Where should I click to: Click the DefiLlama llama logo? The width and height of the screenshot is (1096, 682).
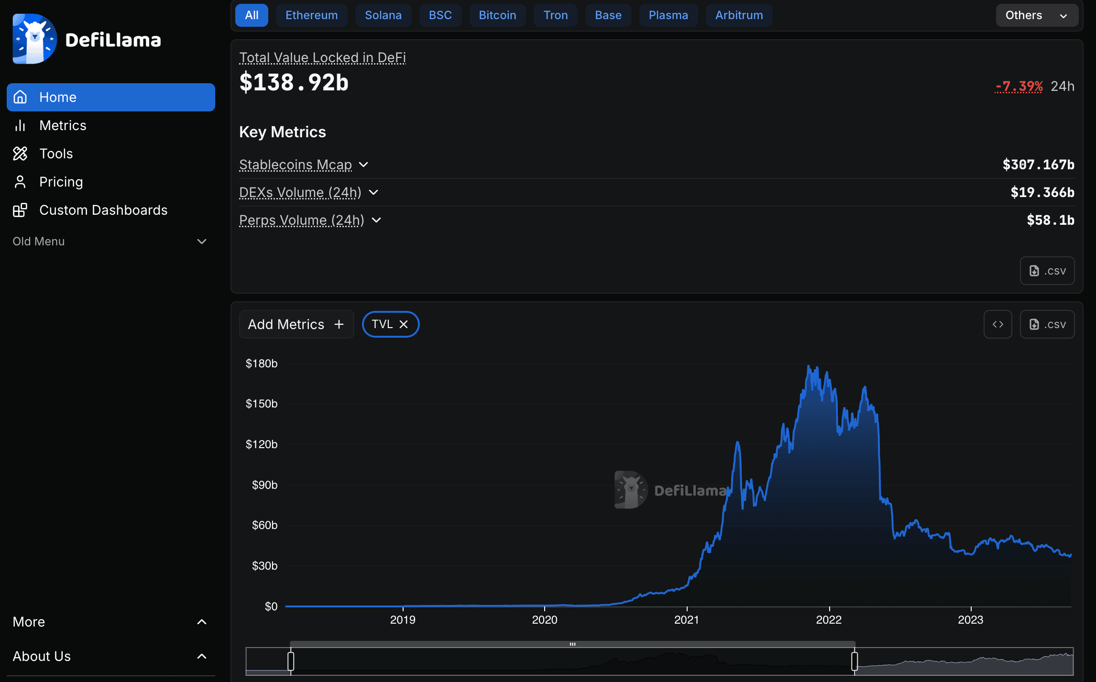tap(33, 38)
